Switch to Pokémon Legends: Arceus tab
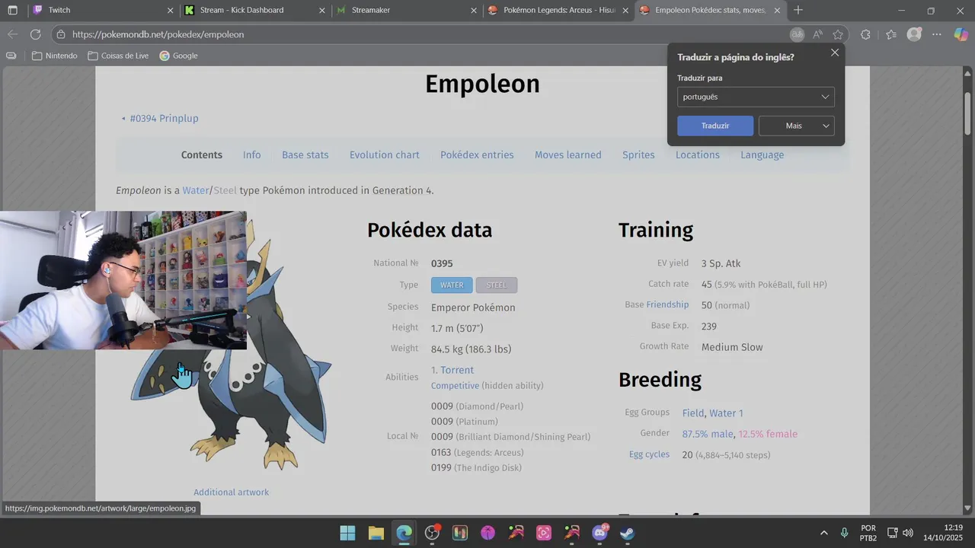Viewport: 975px width, 548px height. [558, 10]
